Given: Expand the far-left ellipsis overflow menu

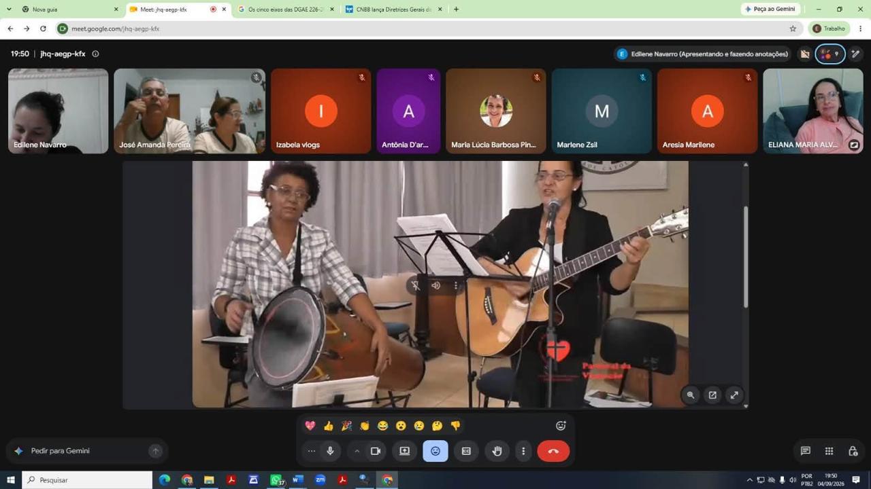Looking at the screenshot, I should pyautogui.click(x=312, y=451).
